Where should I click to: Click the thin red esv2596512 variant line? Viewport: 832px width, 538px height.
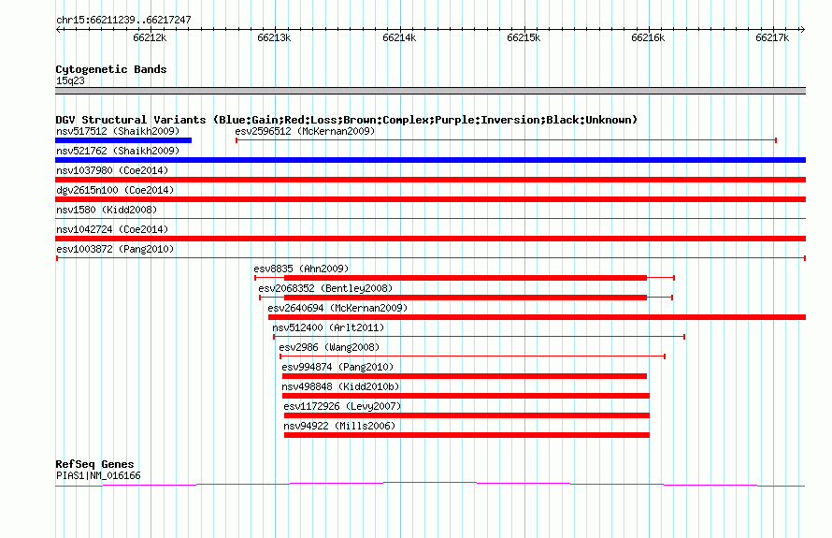(x=506, y=140)
